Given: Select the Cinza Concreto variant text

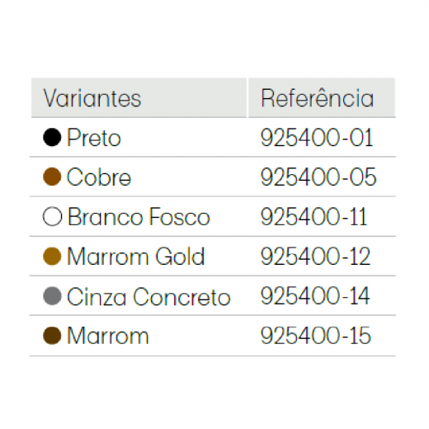Looking at the screenshot, I should coord(148,296).
